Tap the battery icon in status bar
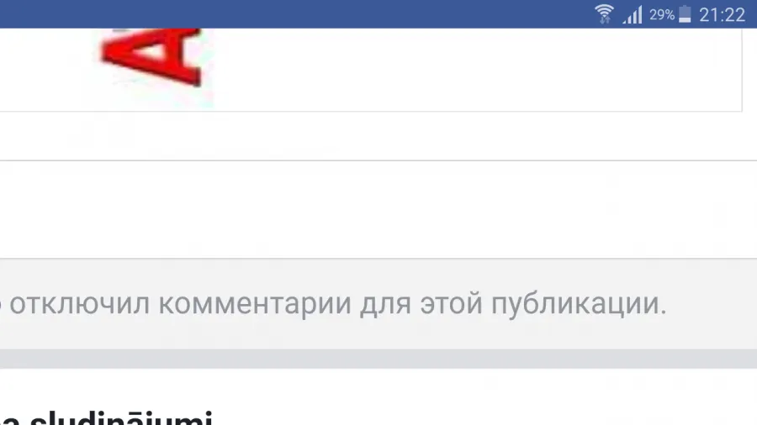Image resolution: width=757 pixels, height=425 pixels. tap(685, 14)
